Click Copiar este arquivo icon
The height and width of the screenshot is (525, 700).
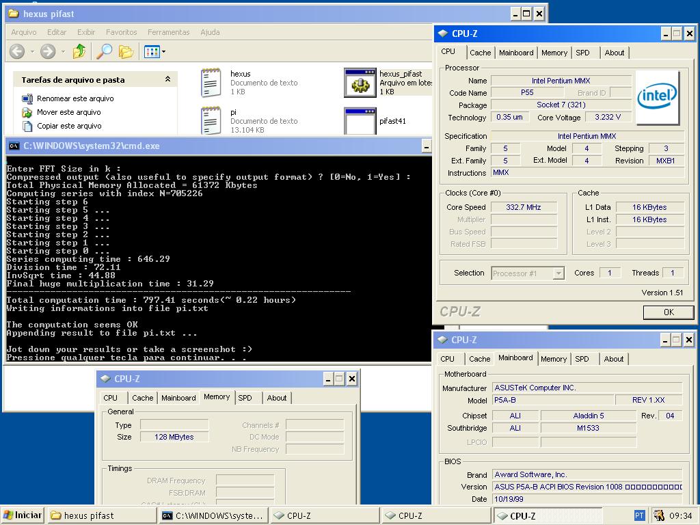(x=27, y=126)
